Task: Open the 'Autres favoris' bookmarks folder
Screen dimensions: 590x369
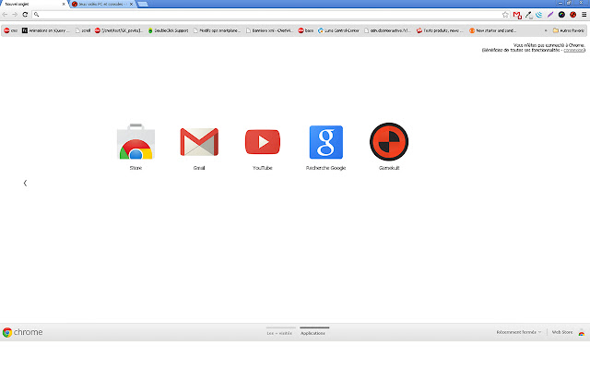Action: tap(569, 30)
